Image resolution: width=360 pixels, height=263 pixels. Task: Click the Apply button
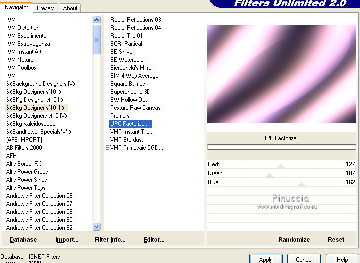coord(266,259)
